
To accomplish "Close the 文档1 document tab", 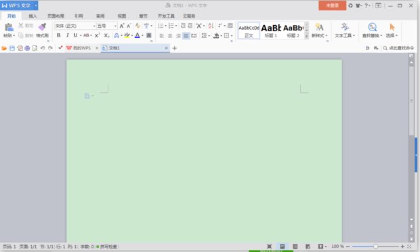I will (x=167, y=48).
